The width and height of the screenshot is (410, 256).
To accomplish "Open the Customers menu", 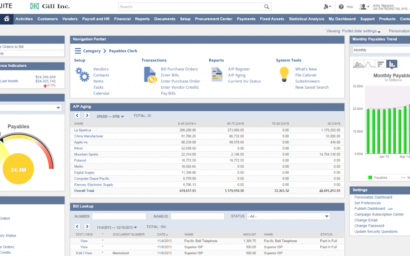I will [x=47, y=19].
